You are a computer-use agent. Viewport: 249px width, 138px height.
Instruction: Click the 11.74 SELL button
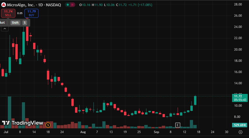click(8, 13)
